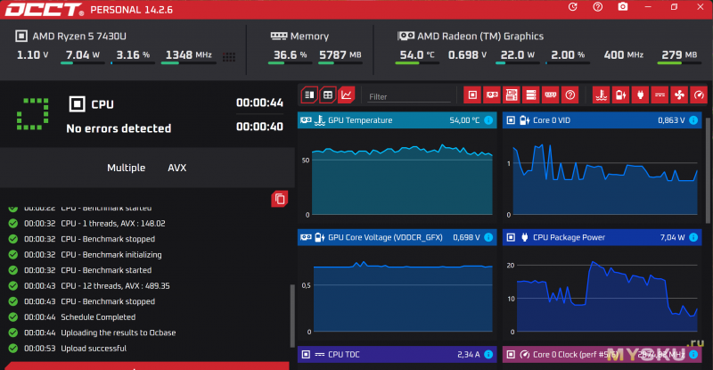Click the screenshot camera icon in title bar
Viewport: 713px width, 370px height.
[x=623, y=8]
